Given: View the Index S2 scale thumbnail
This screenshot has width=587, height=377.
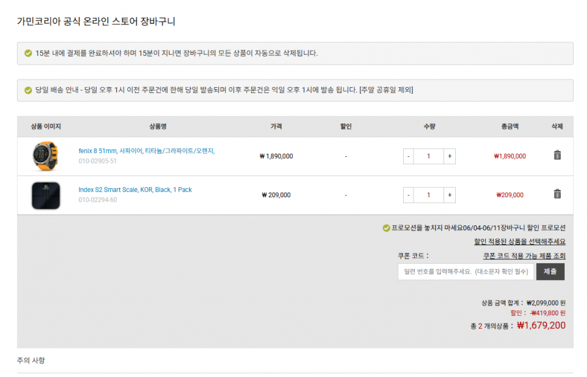Looking at the screenshot, I should (46, 195).
